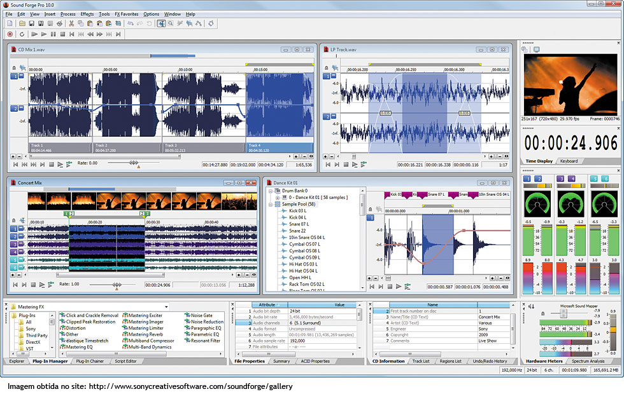Cut the selection with the scissors icon
This screenshot has width=624, height=394.
point(71,24)
